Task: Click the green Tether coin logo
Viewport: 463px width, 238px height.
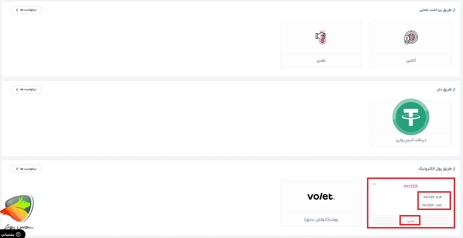Action: (x=411, y=117)
